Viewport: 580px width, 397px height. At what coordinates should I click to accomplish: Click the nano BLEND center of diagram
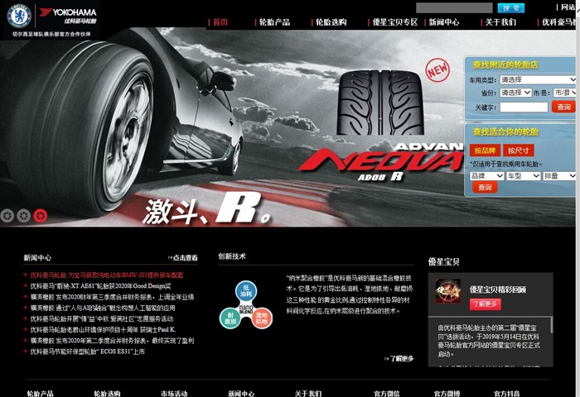(246, 309)
